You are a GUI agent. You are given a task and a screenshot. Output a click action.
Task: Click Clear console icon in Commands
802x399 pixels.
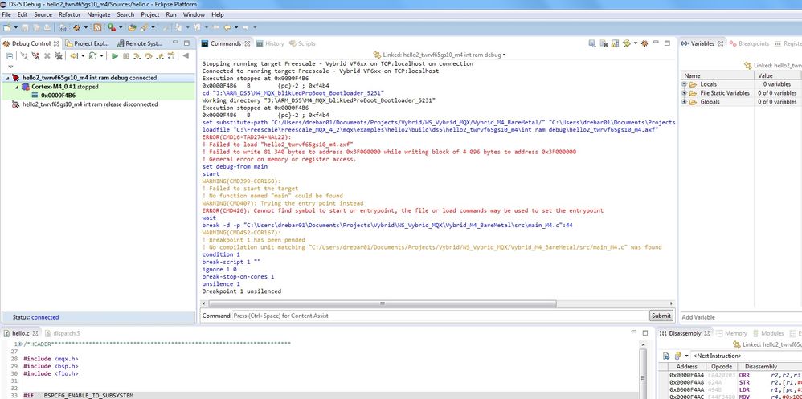click(604, 43)
